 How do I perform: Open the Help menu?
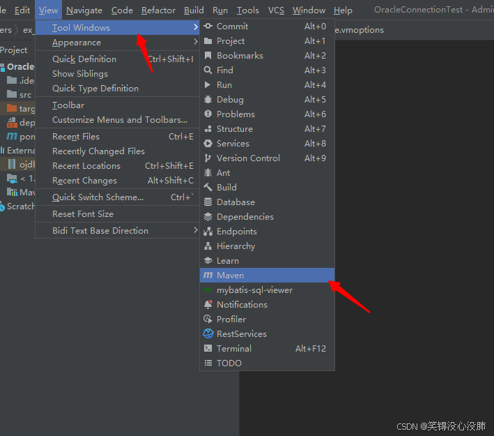(343, 10)
